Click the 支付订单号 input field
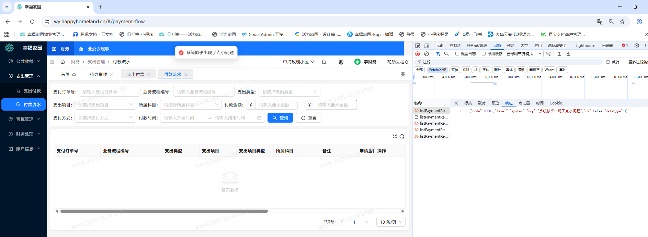Screen dimensions: 648x237 (x=109, y=92)
